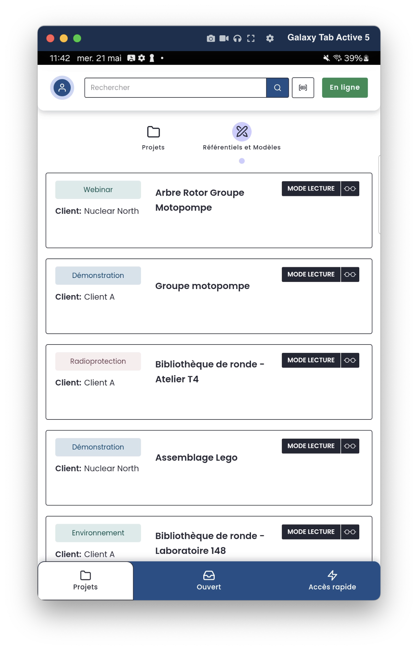418x650 pixels.
Task: Toggle the En ligne online status
Action: coord(345,88)
